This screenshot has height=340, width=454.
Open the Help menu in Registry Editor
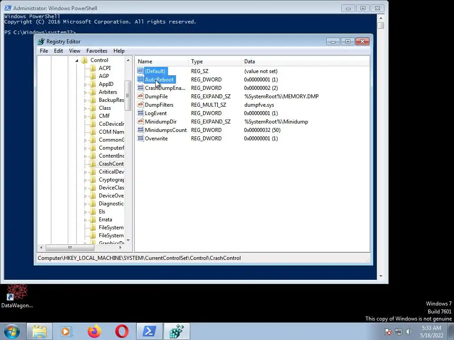point(119,51)
